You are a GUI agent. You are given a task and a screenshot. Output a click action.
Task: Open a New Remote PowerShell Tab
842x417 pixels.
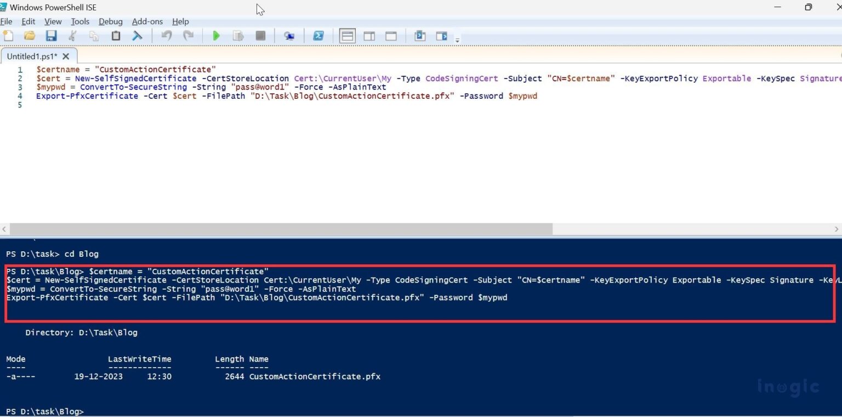point(289,35)
